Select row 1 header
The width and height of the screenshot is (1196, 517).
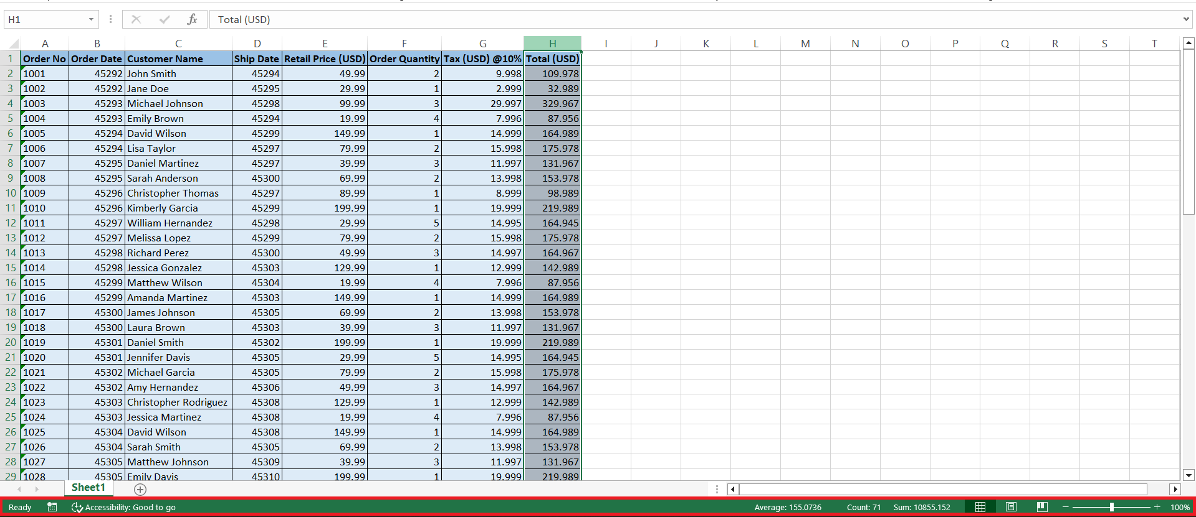tap(11, 58)
